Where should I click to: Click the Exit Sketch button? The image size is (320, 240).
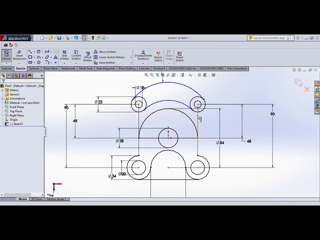[x=6, y=55]
